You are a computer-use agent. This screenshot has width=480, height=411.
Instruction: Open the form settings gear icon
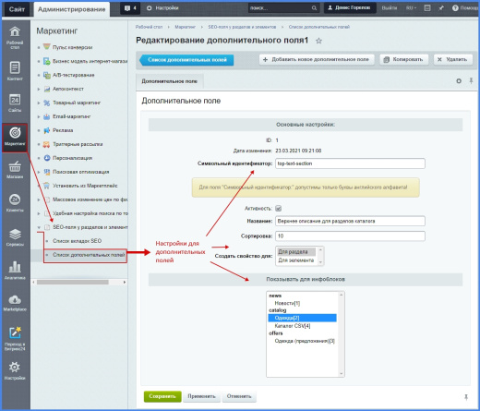point(459,81)
